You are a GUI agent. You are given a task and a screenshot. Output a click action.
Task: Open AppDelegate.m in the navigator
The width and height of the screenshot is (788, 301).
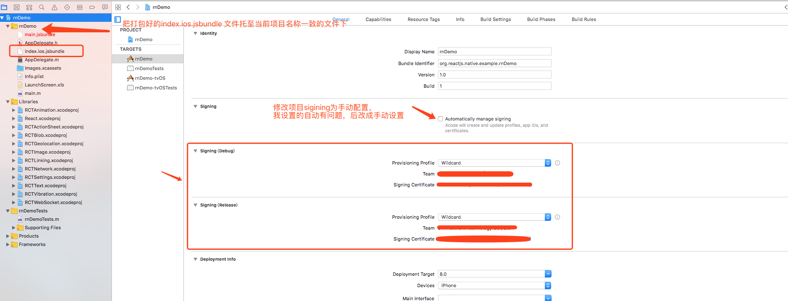pos(42,60)
